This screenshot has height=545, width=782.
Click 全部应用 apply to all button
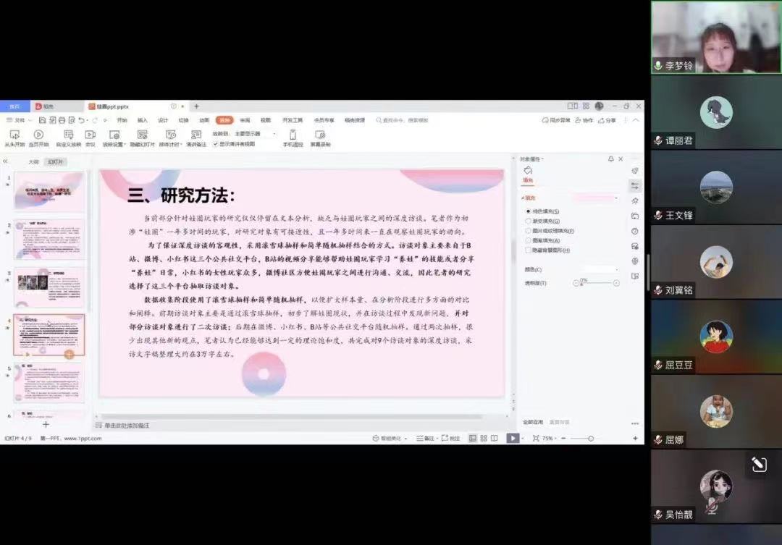pos(533,422)
